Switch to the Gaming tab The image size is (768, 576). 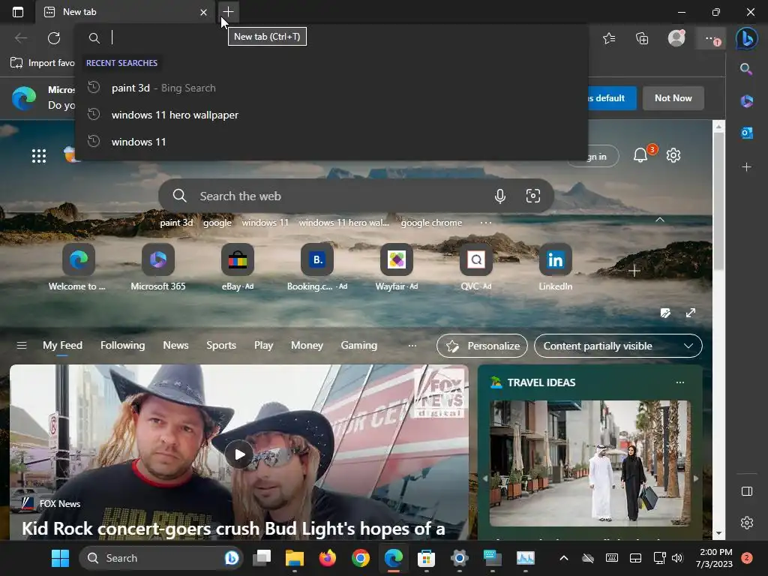(359, 345)
